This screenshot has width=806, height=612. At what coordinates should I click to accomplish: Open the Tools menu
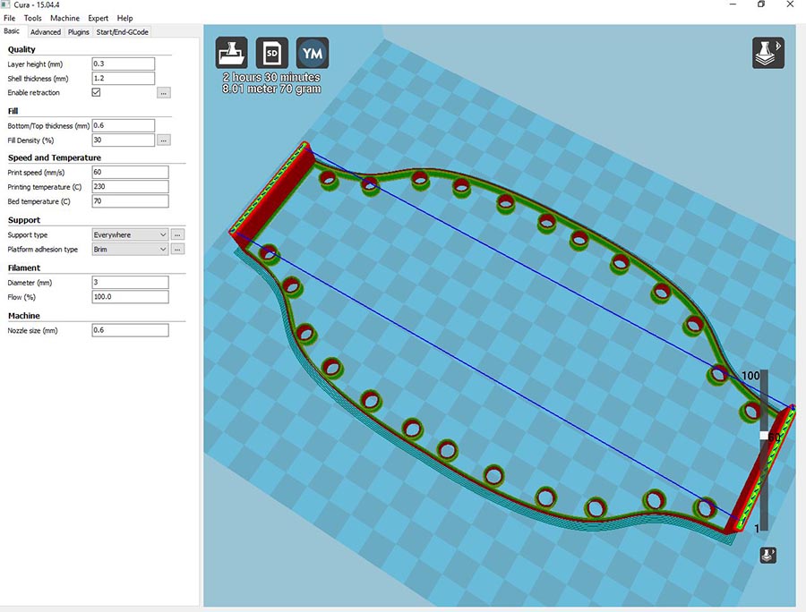pyautogui.click(x=32, y=18)
